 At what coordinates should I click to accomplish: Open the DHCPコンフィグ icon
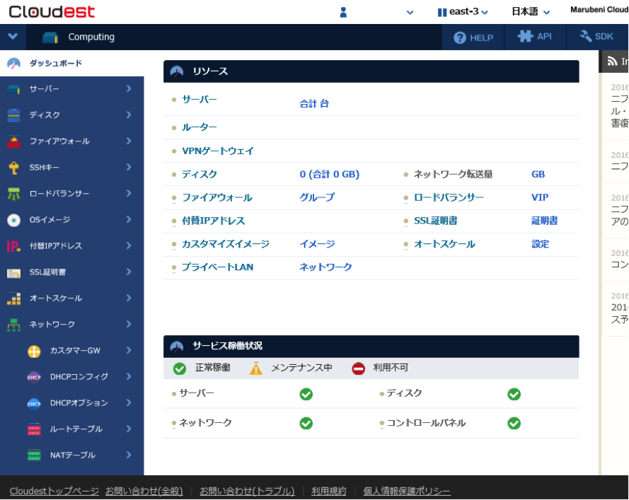click(34, 376)
